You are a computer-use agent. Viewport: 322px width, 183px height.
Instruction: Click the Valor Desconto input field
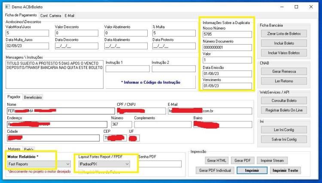(76, 33)
